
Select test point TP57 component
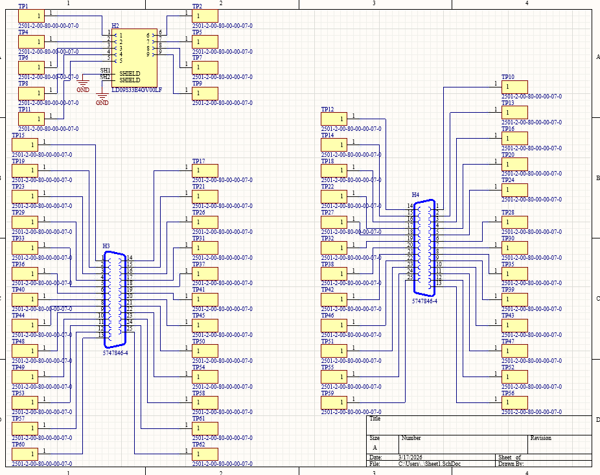pyautogui.click(x=25, y=428)
